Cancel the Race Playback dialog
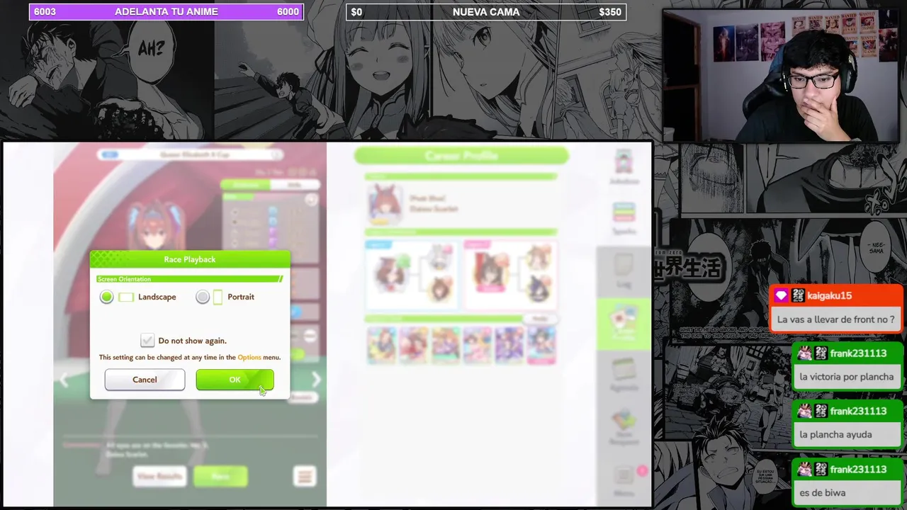 click(145, 380)
